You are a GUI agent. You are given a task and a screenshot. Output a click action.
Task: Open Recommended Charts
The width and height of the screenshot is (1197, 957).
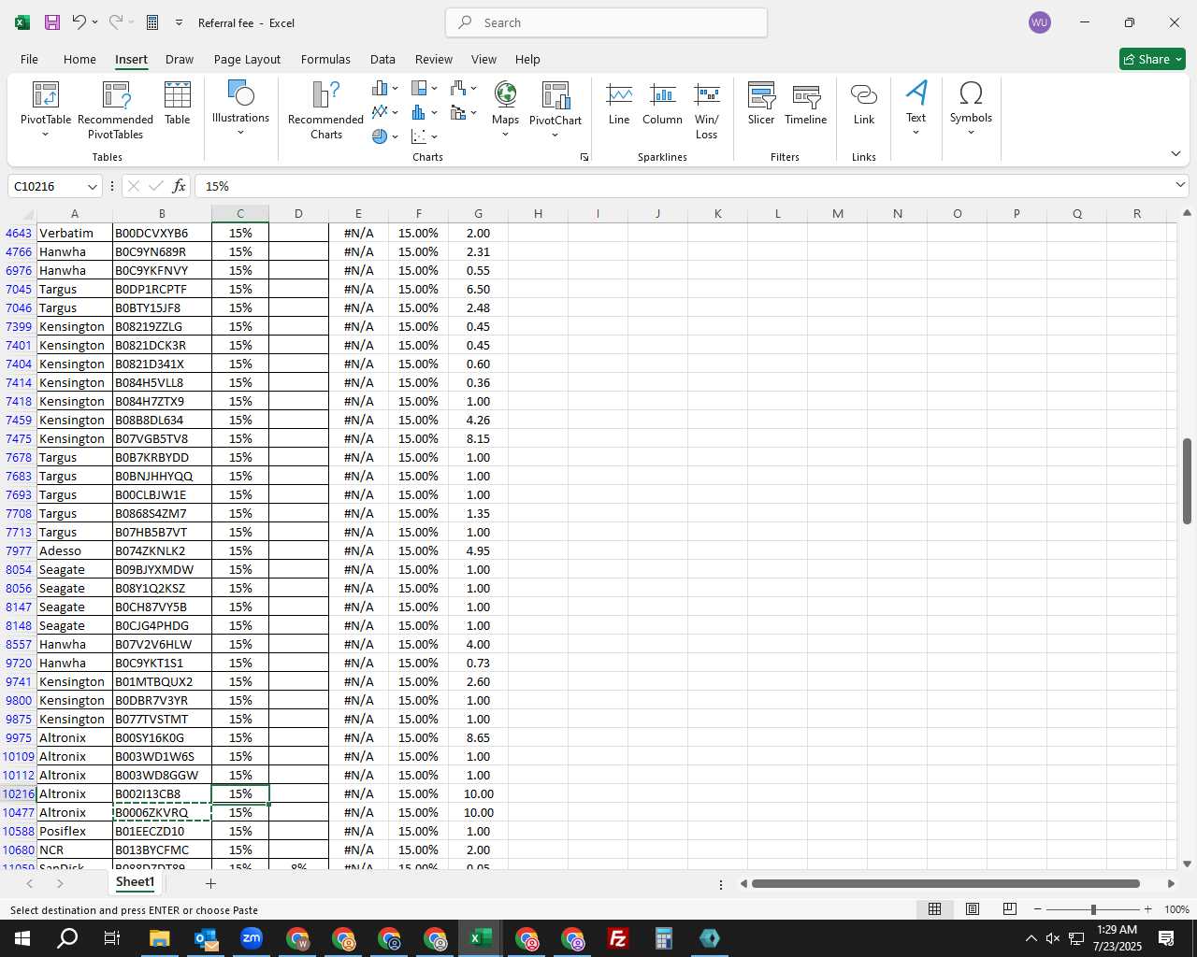[x=325, y=110]
